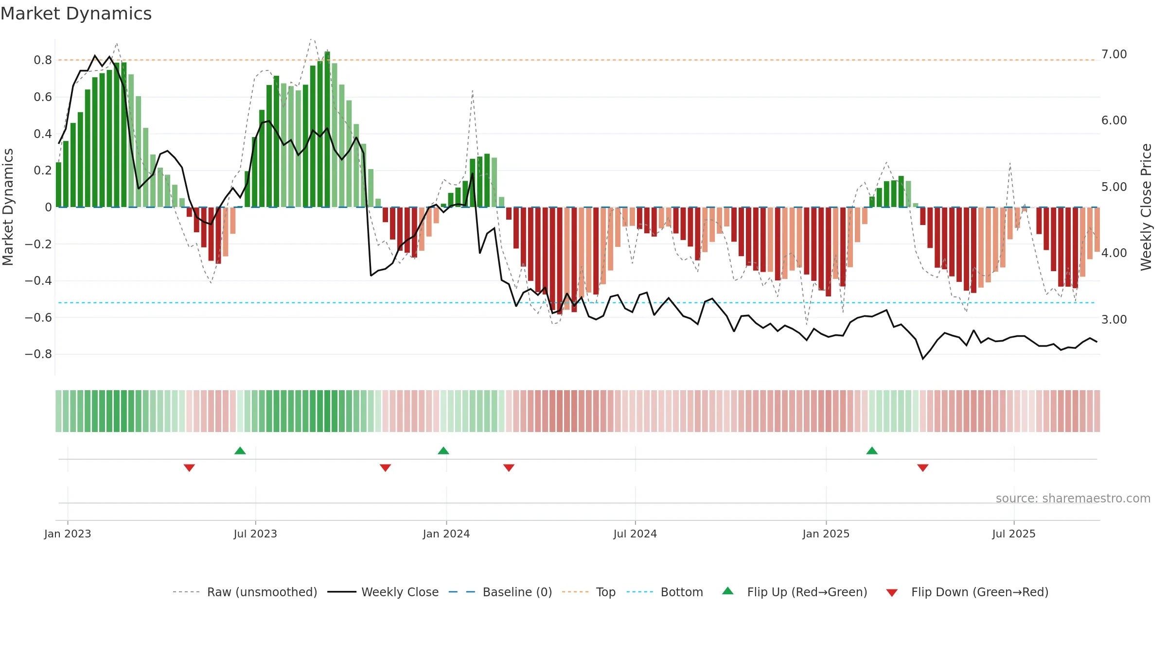Image resolution: width=1167 pixels, height=656 pixels.
Task: Click the 5.00 right axis tick label
Action: pyautogui.click(x=1114, y=187)
